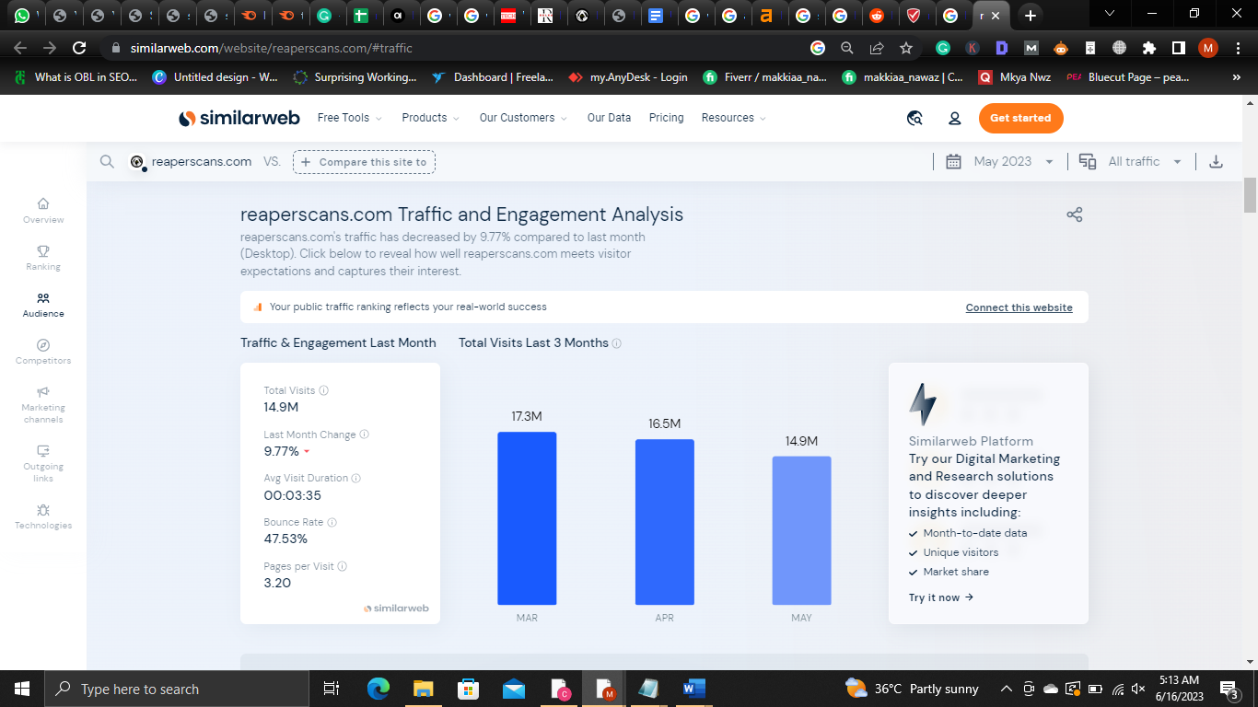Image resolution: width=1258 pixels, height=707 pixels.
Task: Click the download report icon
Action: 1216,162
